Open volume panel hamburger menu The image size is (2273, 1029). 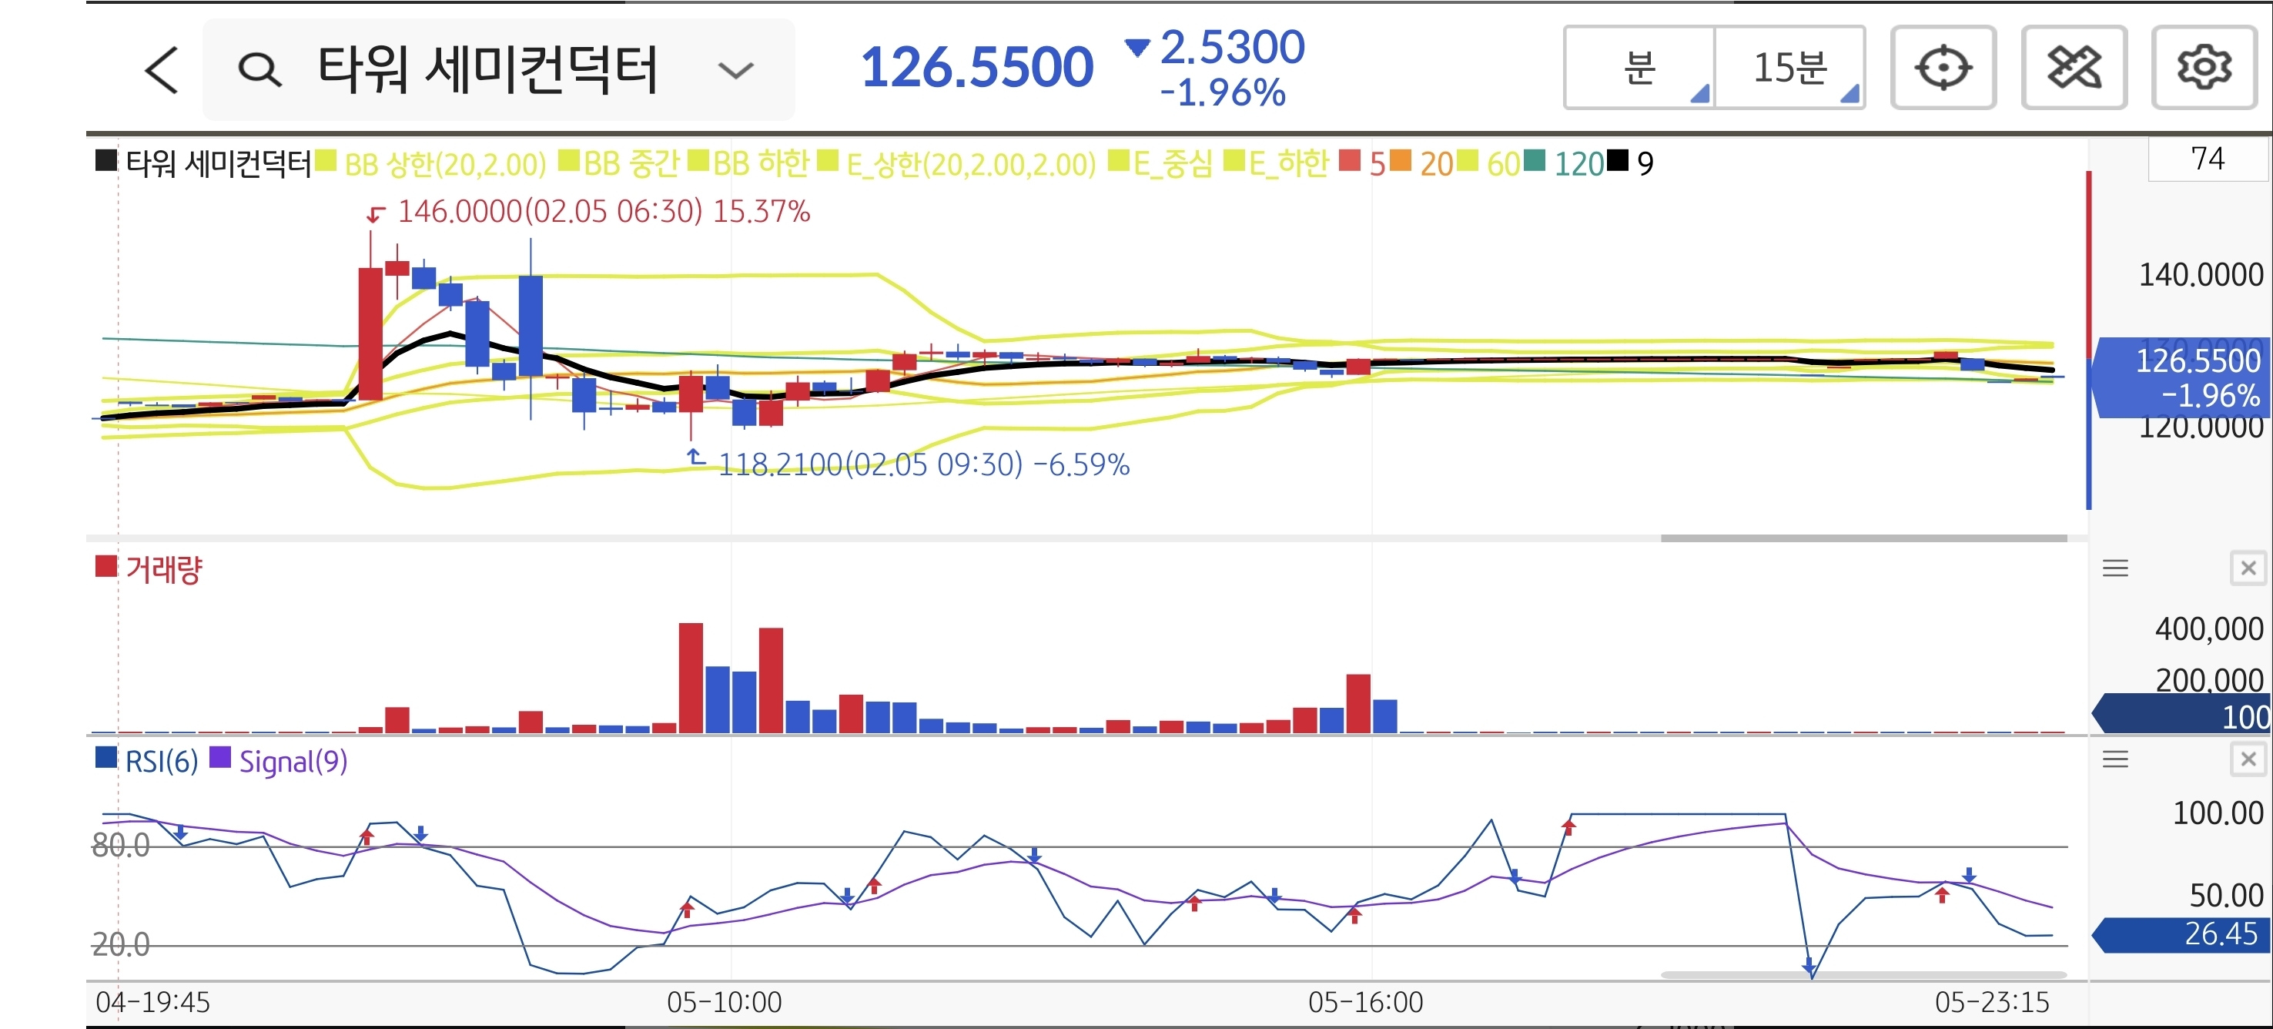point(2115,568)
